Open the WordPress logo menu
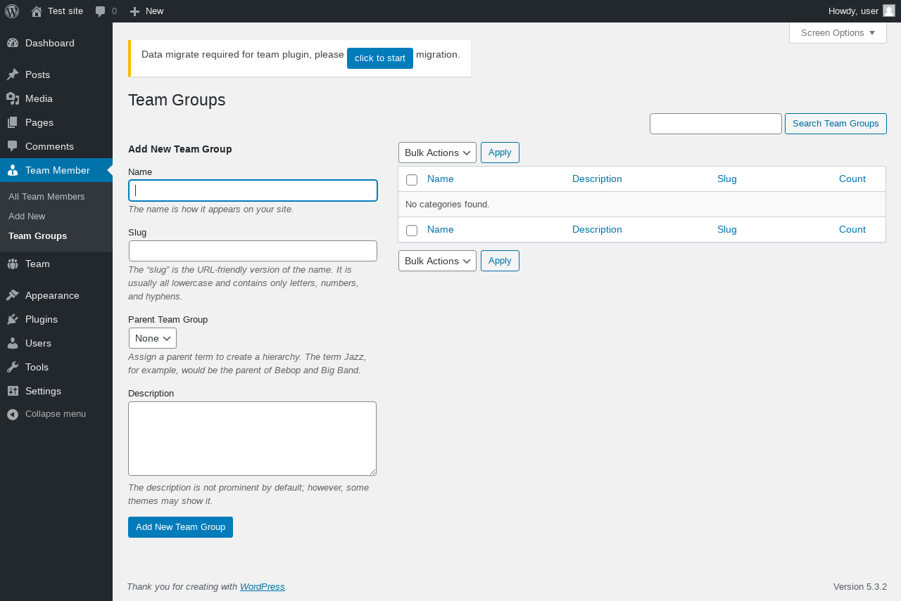 (12, 11)
